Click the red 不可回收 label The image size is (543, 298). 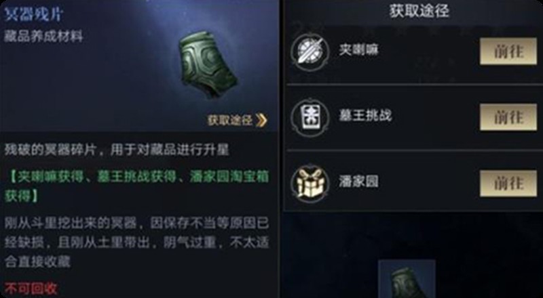[31, 289]
